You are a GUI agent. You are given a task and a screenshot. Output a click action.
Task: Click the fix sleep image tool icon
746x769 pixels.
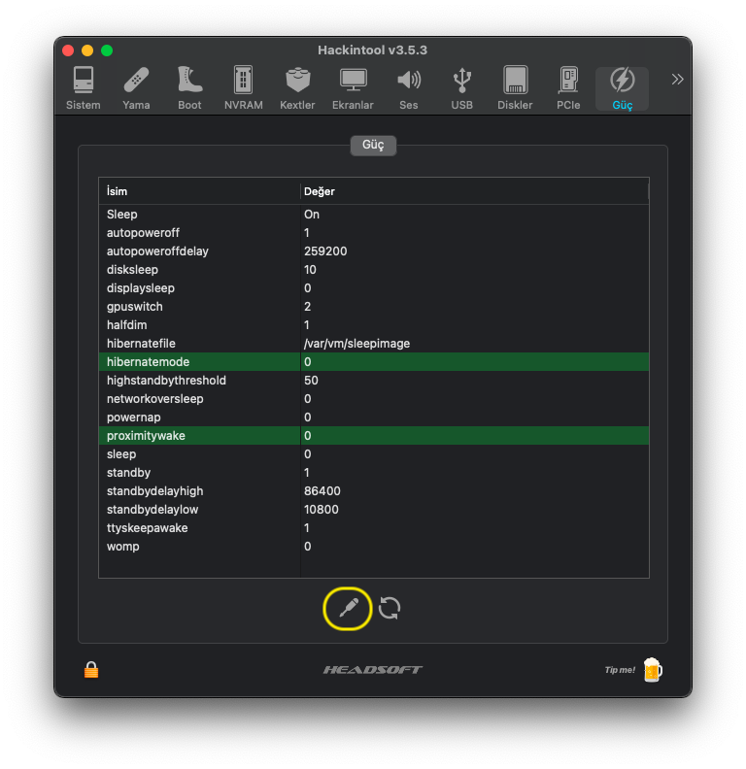[x=348, y=609]
